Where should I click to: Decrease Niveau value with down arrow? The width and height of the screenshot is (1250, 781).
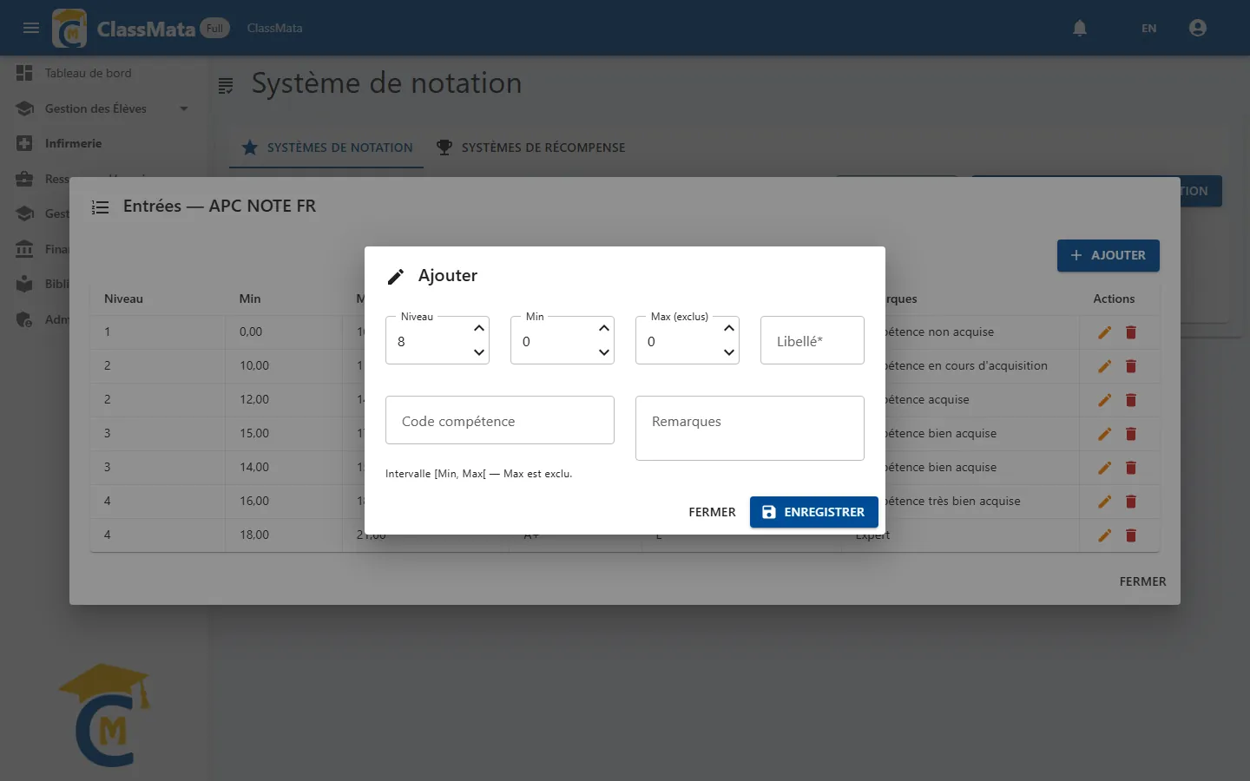point(479,352)
